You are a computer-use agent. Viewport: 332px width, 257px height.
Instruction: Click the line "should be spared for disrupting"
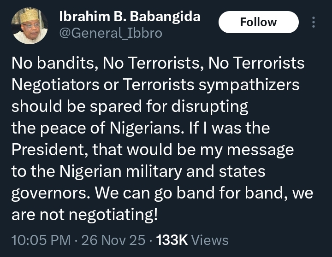click(x=130, y=107)
